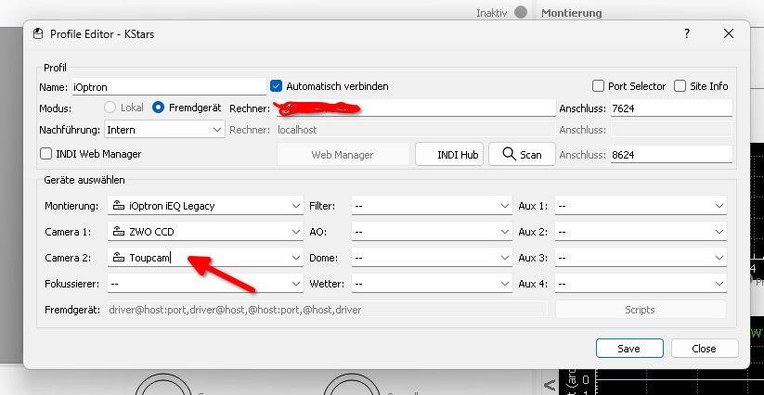The width and height of the screenshot is (764, 395).
Task: Click Montierung heading in the background window
Action: pyautogui.click(x=572, y=13)
